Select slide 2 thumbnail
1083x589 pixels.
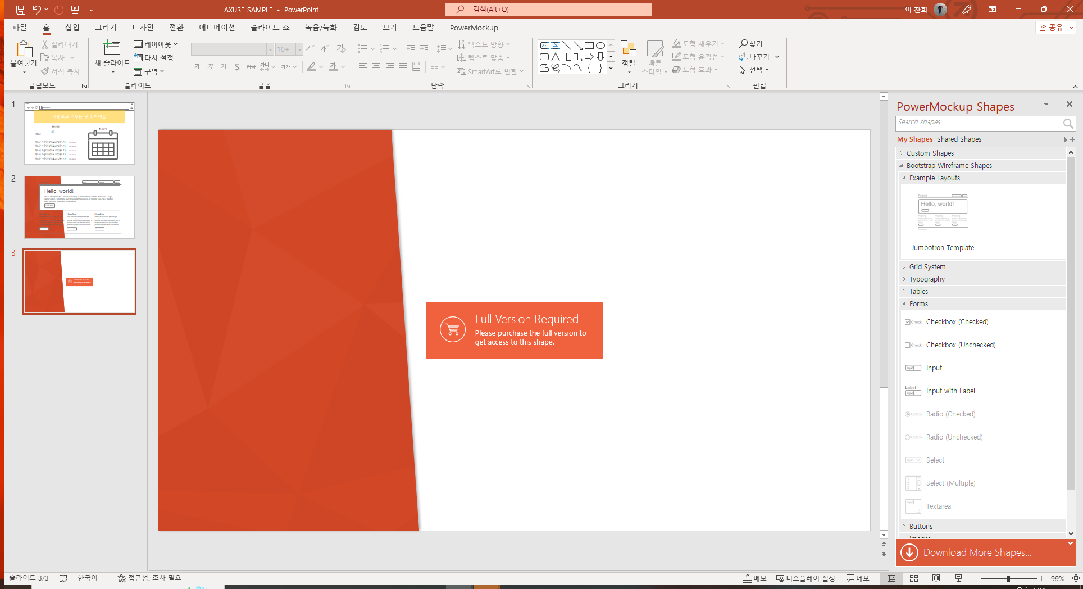[x=79, y=207]
